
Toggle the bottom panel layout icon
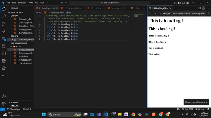pyautogui.click(x=183, y=3)
